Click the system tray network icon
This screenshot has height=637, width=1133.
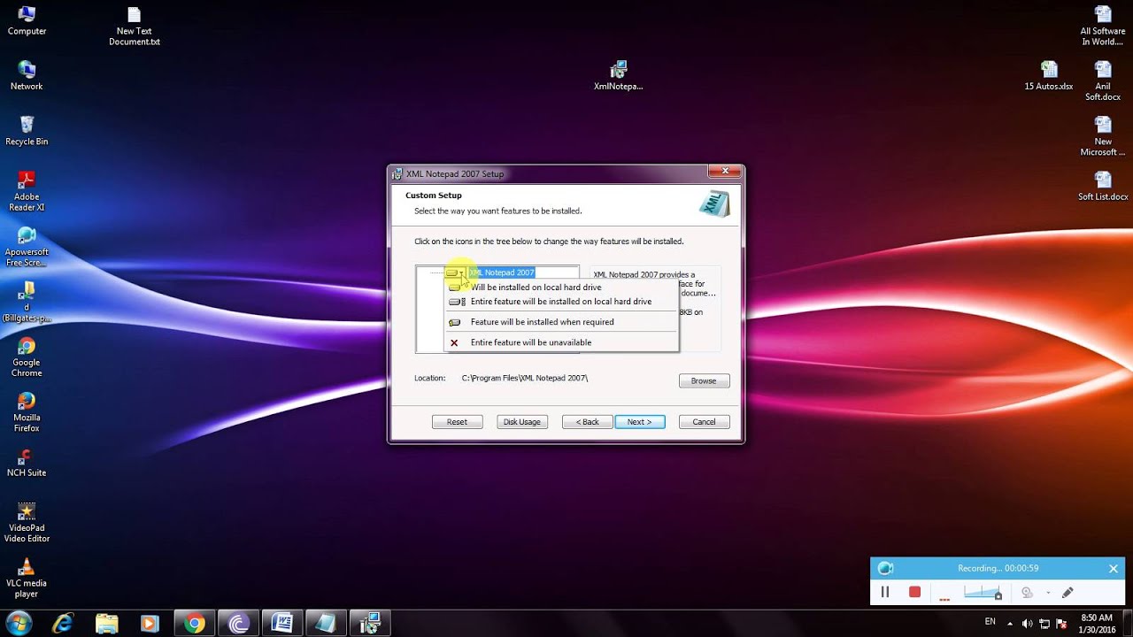[1044, 623]
